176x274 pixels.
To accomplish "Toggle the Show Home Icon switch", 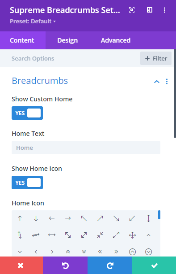I will tap(27, 183).
